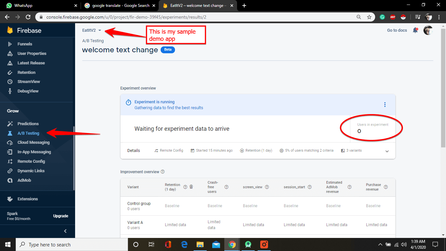Open experiment three-dot options menu
This screenshot has width=446, height=251.
tap(385, 105)
